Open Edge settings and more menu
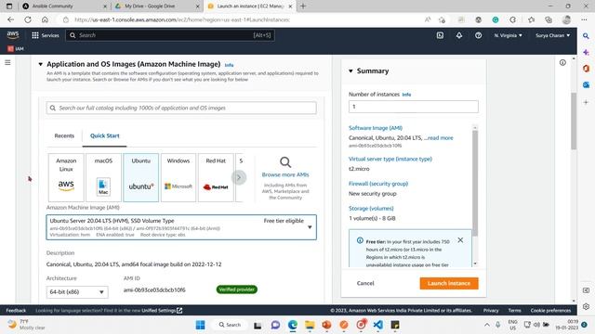The width and height of the screenshot is (595, 334). [584, 19]
